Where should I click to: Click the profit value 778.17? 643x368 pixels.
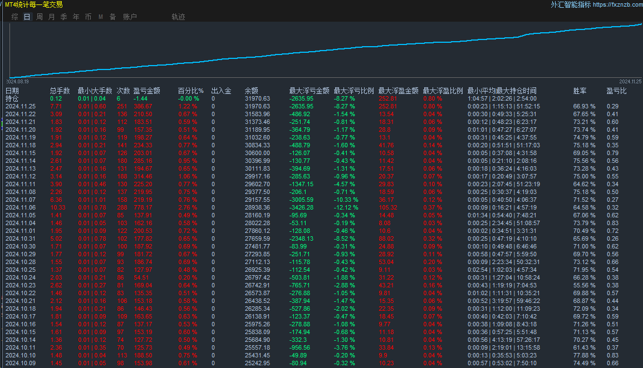143,207
